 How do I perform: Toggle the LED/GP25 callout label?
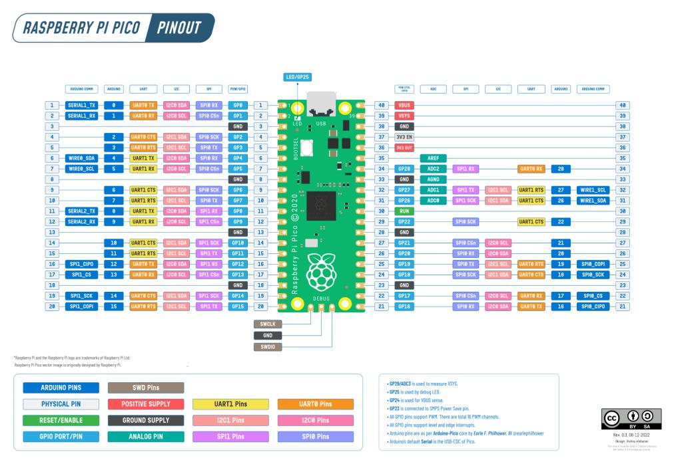click(297, 76)
